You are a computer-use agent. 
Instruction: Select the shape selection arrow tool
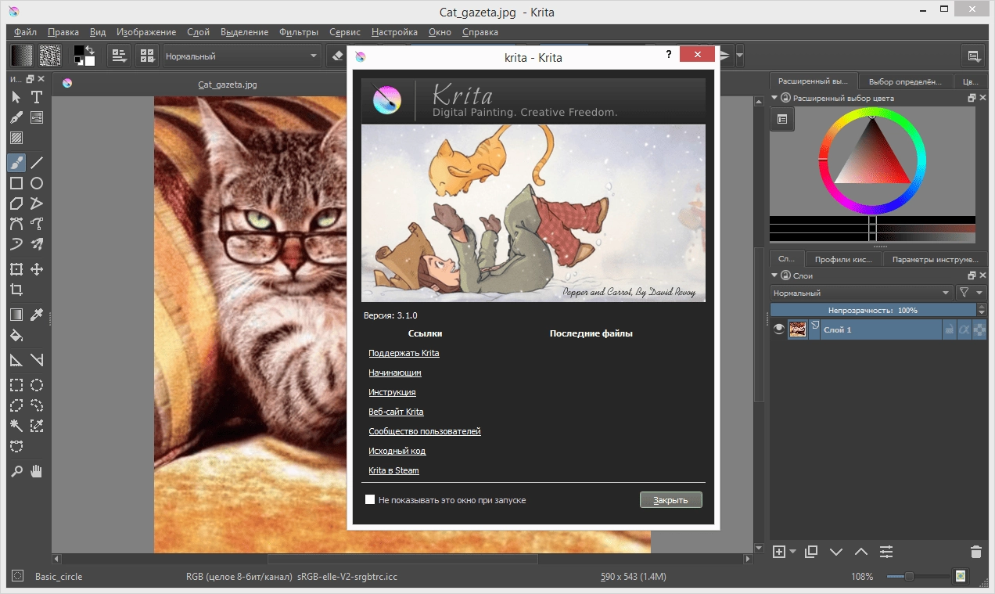[16, 97]
